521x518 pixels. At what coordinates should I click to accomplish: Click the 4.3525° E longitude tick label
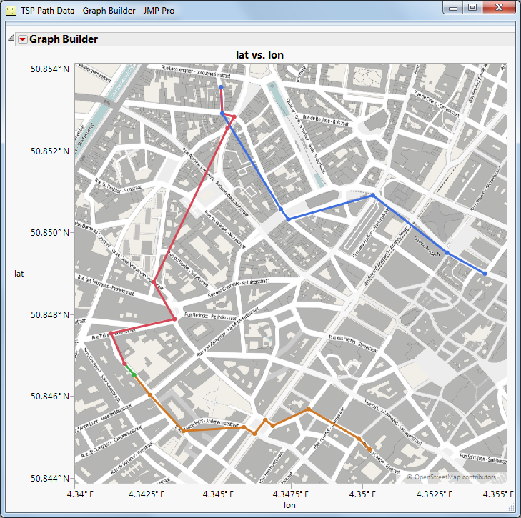point(435,494)
